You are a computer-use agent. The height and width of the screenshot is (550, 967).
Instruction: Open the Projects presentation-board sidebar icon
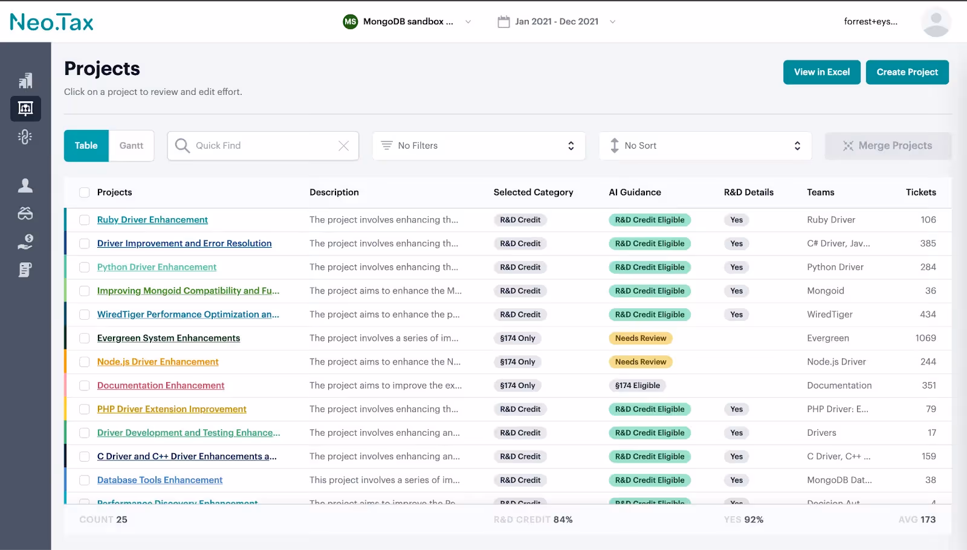tap(25, 109)
